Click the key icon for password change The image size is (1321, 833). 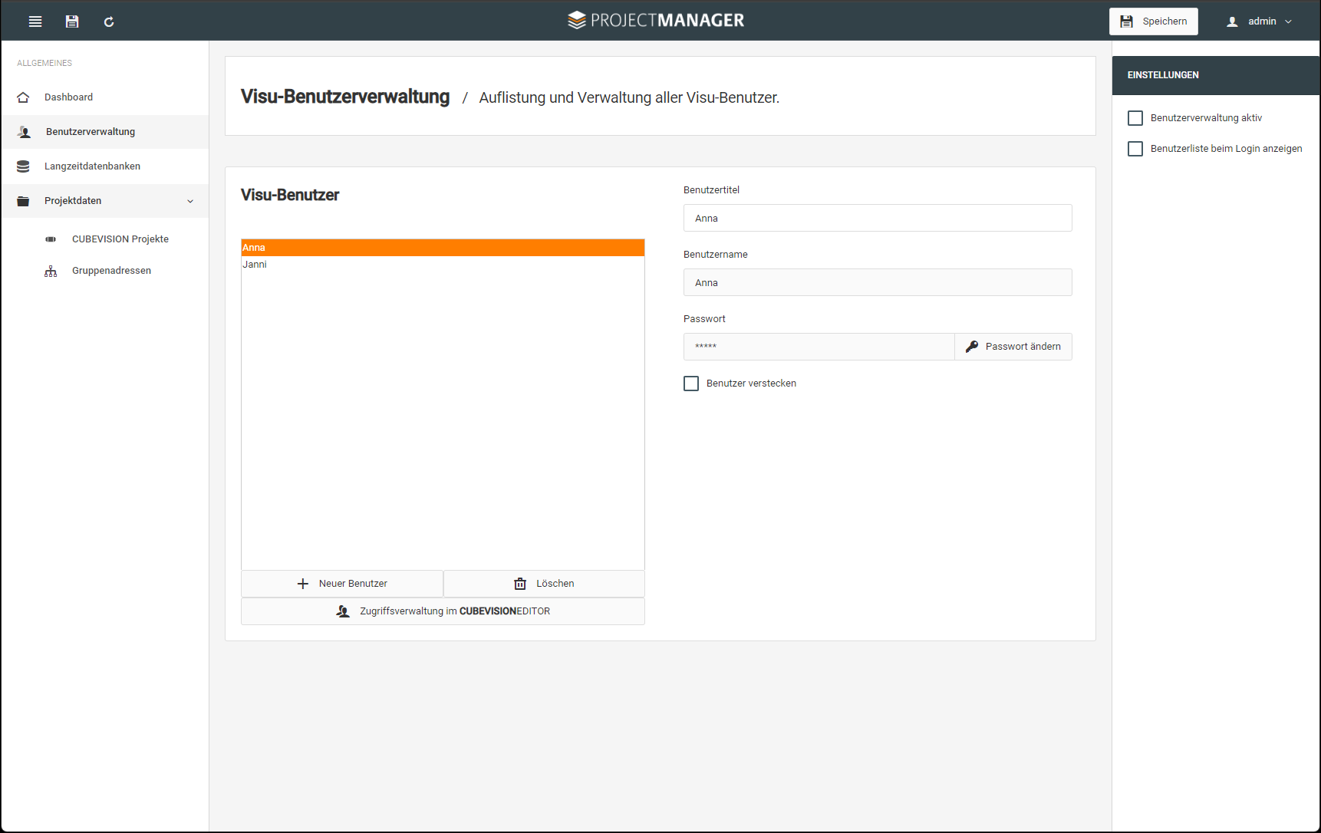coord(972,347)
